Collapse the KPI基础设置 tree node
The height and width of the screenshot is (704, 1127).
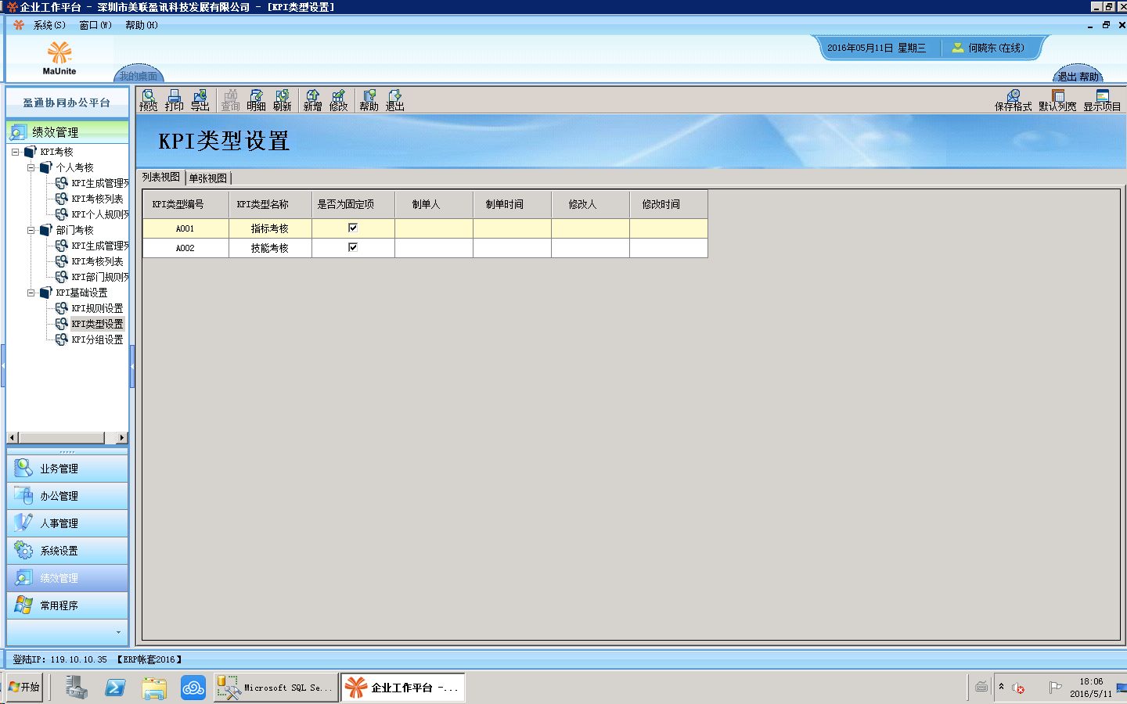tap(31, 293)
